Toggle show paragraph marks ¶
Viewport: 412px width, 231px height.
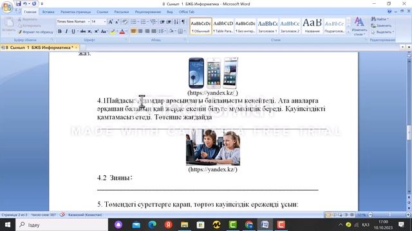(183, 21)
